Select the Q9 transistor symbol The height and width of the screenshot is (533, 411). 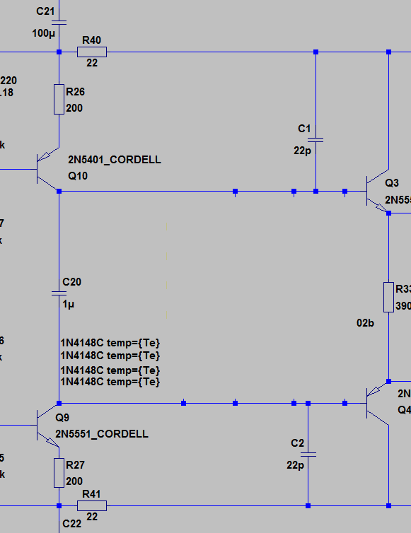coord(47,426)
